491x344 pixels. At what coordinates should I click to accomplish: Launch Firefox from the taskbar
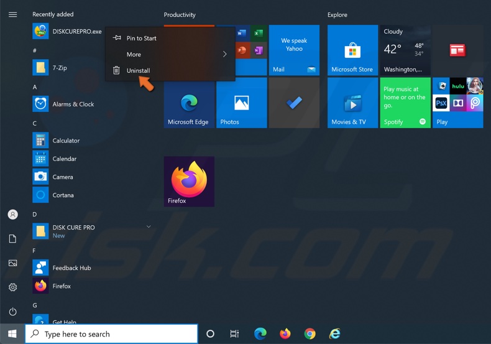point(285,333)
